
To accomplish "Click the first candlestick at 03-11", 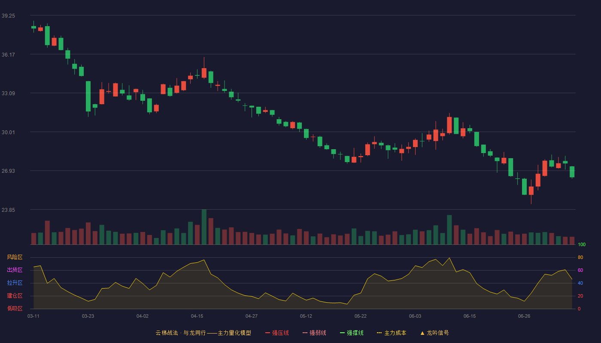I will pos(33,27).
